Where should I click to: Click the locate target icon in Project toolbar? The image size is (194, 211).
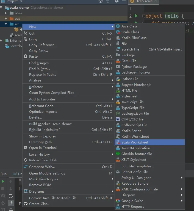coord(101,1)
